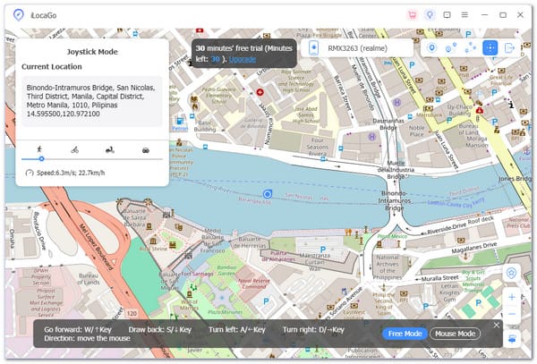Open the feedback message icon in title bar

(447, 15)
